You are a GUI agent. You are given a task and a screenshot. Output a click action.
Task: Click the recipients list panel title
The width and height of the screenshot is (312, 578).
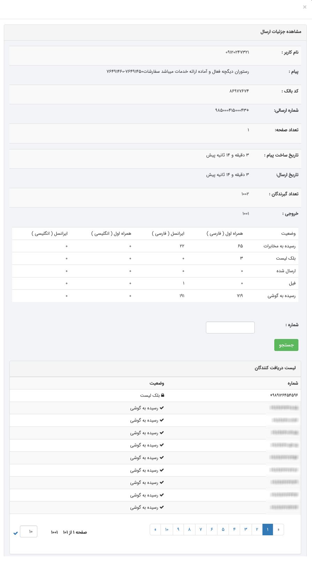pos(275,368)
